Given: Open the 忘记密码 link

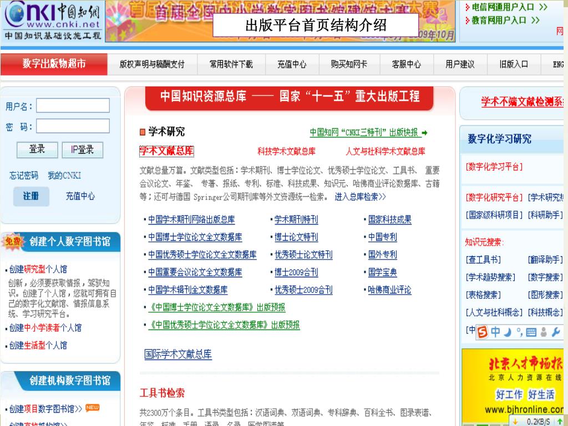Looking at the screenshot, I should click(x=23, y=176).
